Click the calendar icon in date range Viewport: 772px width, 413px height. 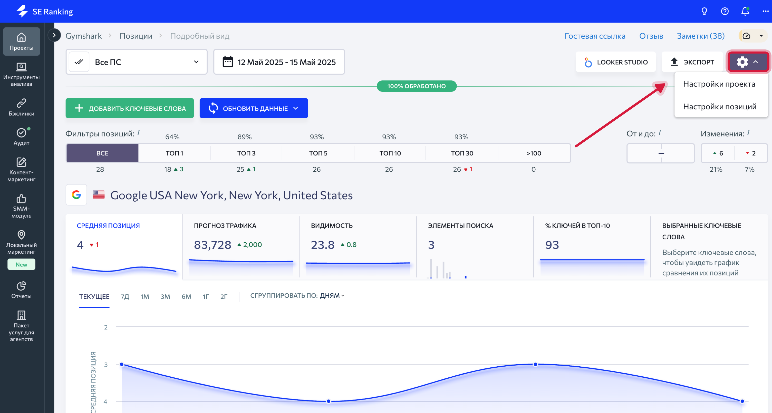pos(227,62)
